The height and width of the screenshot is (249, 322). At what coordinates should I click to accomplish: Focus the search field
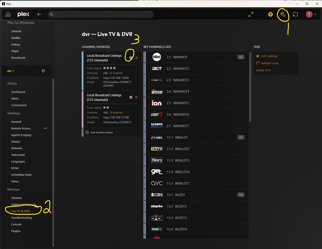coord(101,14)
